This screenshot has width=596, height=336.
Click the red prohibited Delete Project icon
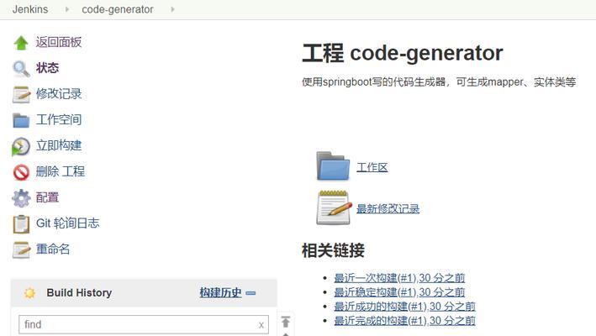coord(21,172)
